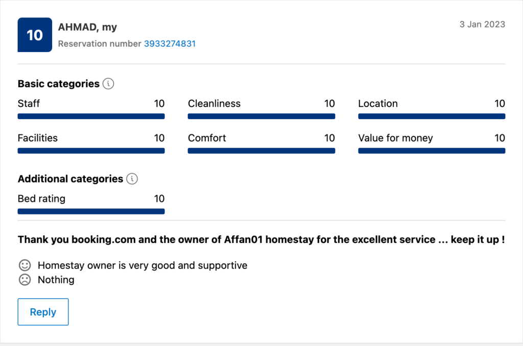Click the Basic categories info icon
This screenshot has height=346, width=523.
108,84
